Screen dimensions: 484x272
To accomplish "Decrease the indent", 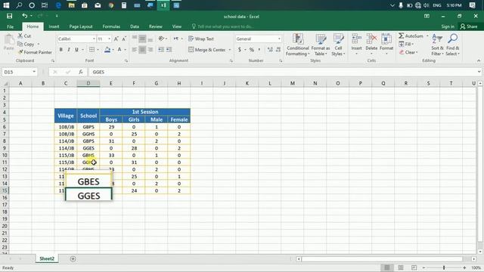I will tap(161, 49).
